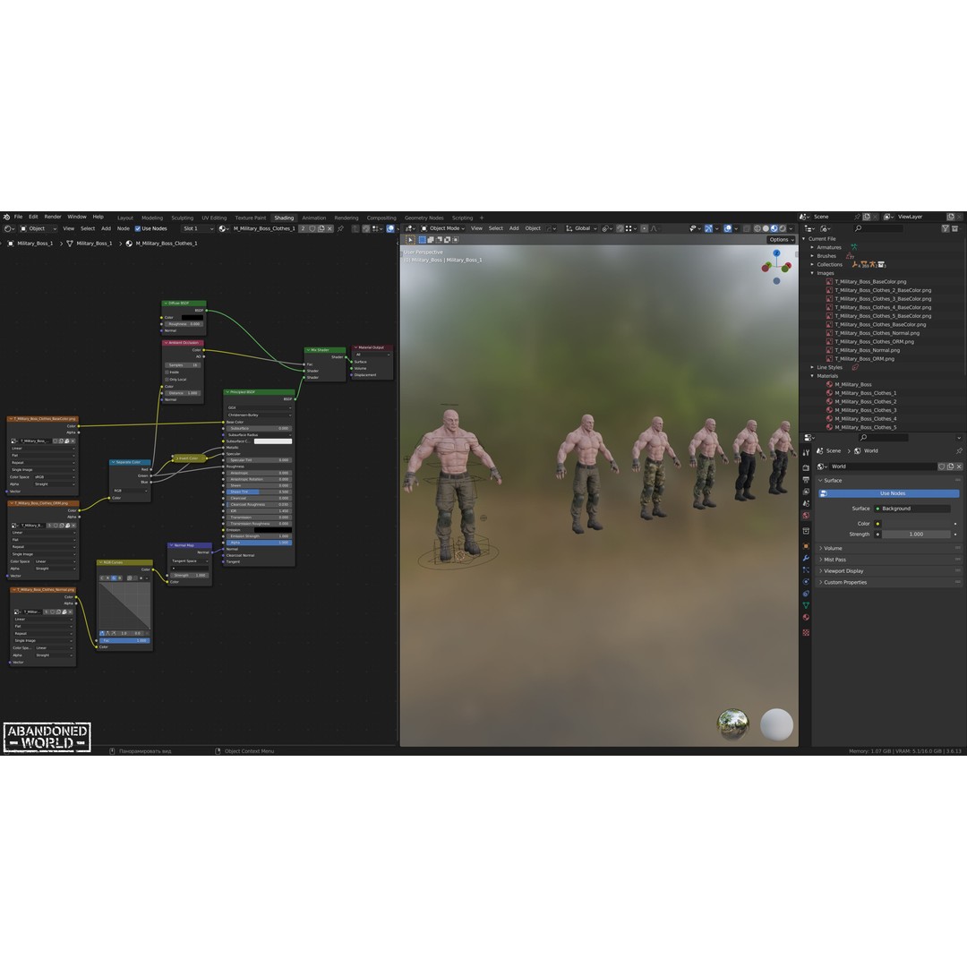Collapse Images list in Outliner
This screenshot has height=967, width=967.
[x=812, y=273]
